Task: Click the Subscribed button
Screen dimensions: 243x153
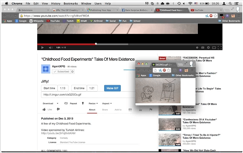Action: (61, 72)
